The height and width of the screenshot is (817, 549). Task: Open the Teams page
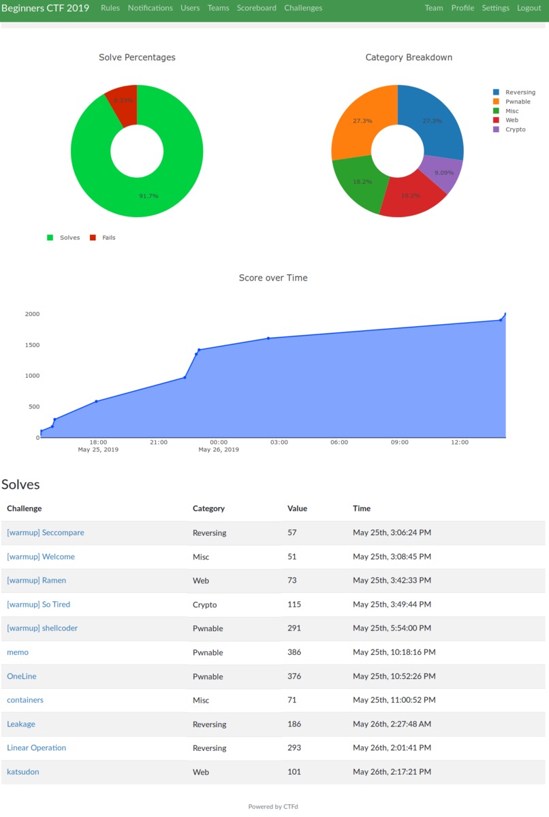click(218, 8)
